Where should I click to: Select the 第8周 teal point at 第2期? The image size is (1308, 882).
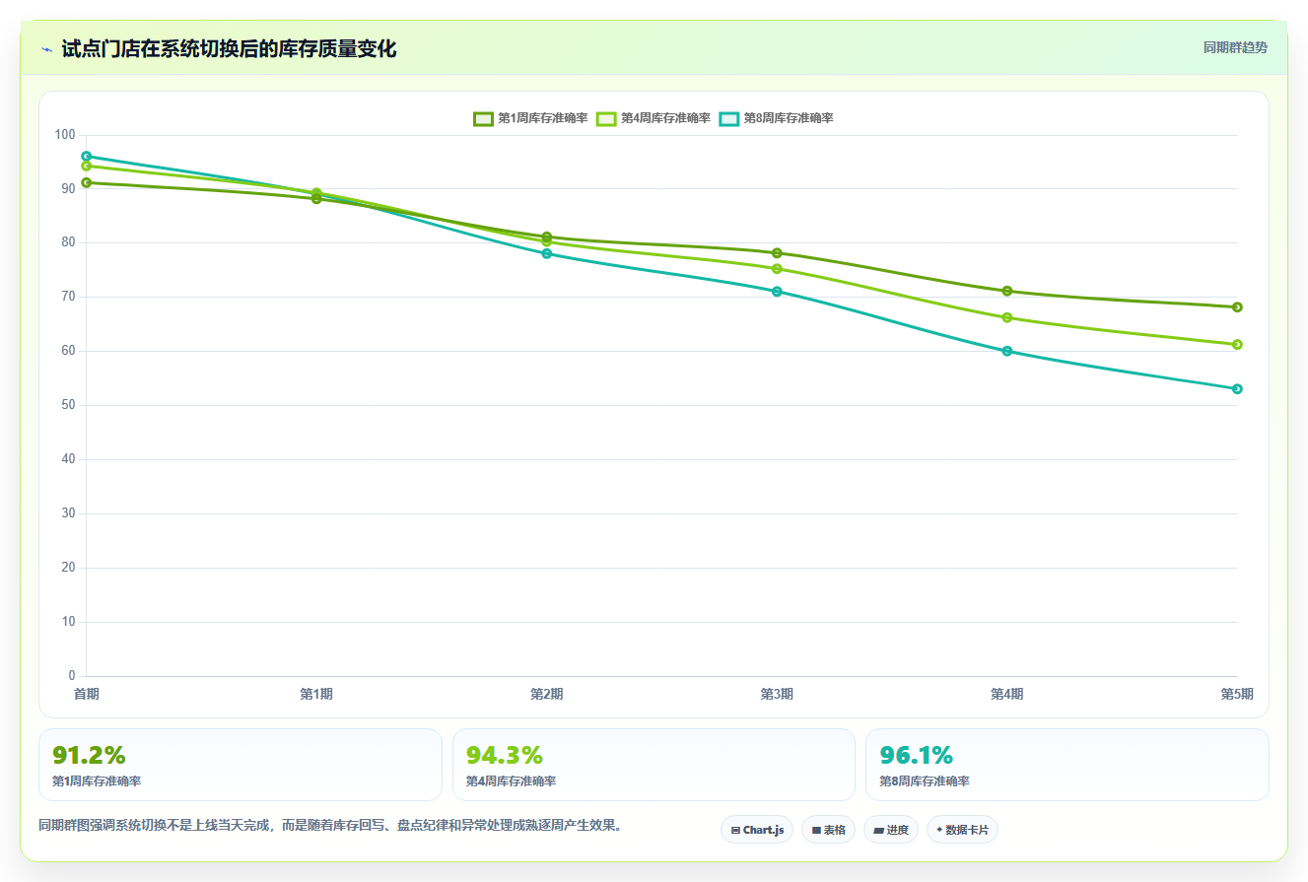point(547,253)
